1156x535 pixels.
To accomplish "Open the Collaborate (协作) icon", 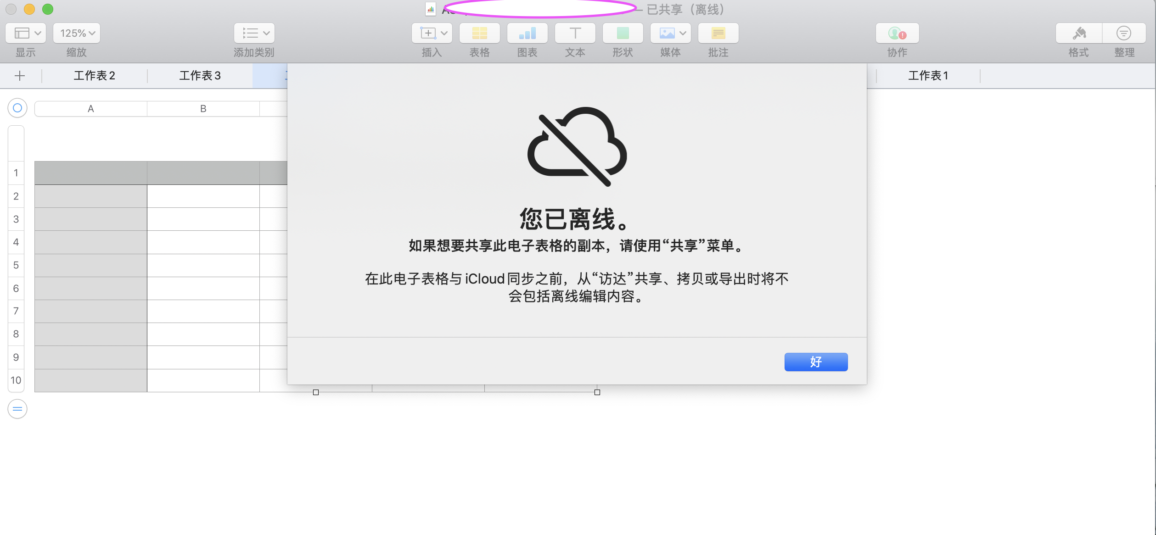I will (x=897, y=33).
